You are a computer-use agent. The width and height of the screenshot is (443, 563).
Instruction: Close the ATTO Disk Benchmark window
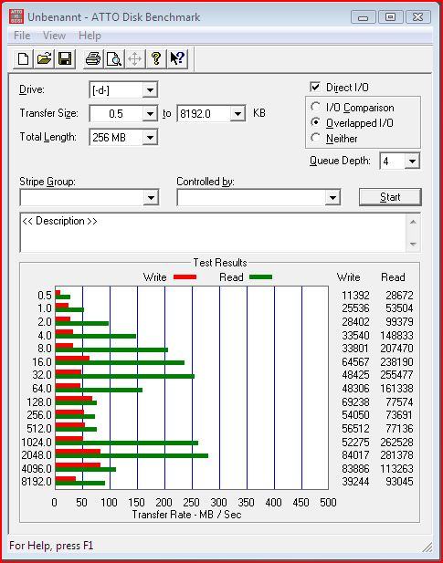point(417,16)
